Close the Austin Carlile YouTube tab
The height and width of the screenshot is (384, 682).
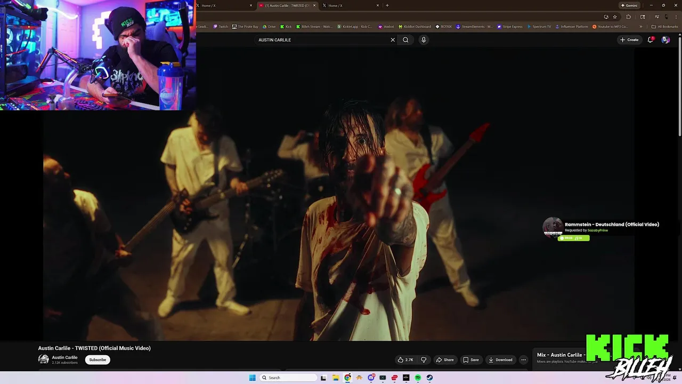coord(314,5)
